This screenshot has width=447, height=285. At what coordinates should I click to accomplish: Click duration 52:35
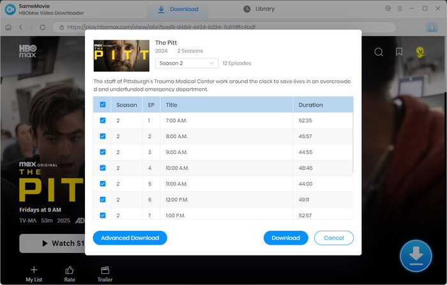[x=305, y=121]
